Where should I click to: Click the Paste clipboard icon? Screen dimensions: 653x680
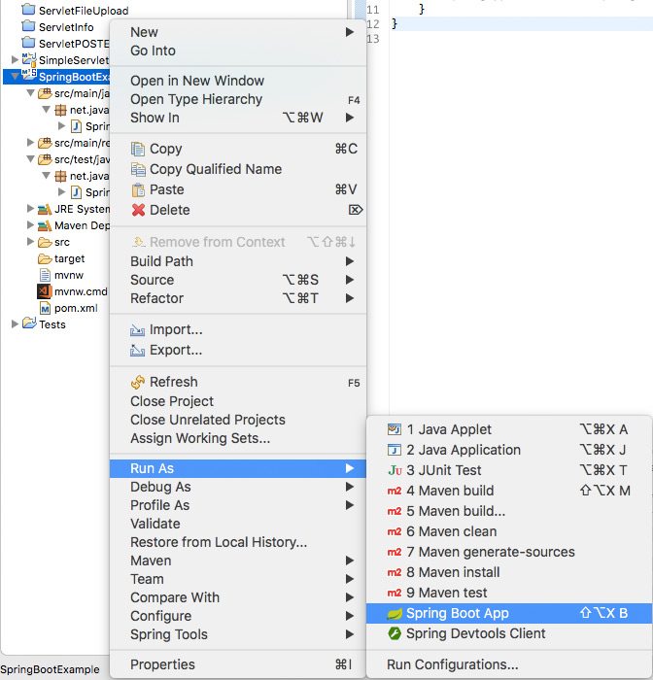(138, 189)
